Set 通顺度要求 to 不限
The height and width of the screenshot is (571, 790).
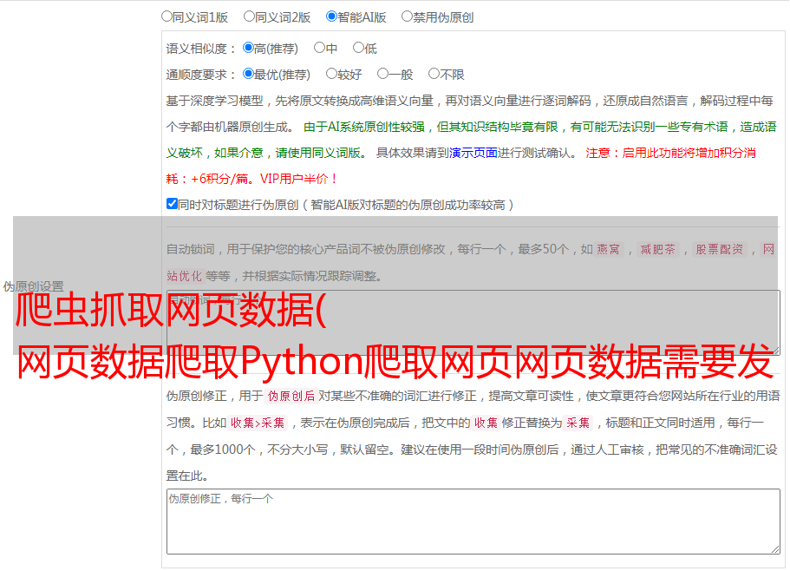point(434,74)
